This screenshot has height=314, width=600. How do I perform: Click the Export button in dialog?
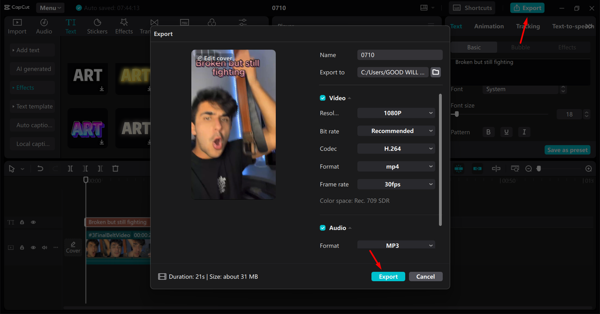tap(388, 277)
